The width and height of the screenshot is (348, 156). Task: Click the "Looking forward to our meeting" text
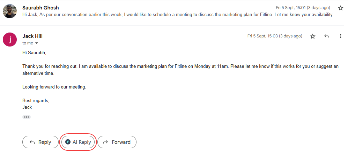(x=54, y=87)
